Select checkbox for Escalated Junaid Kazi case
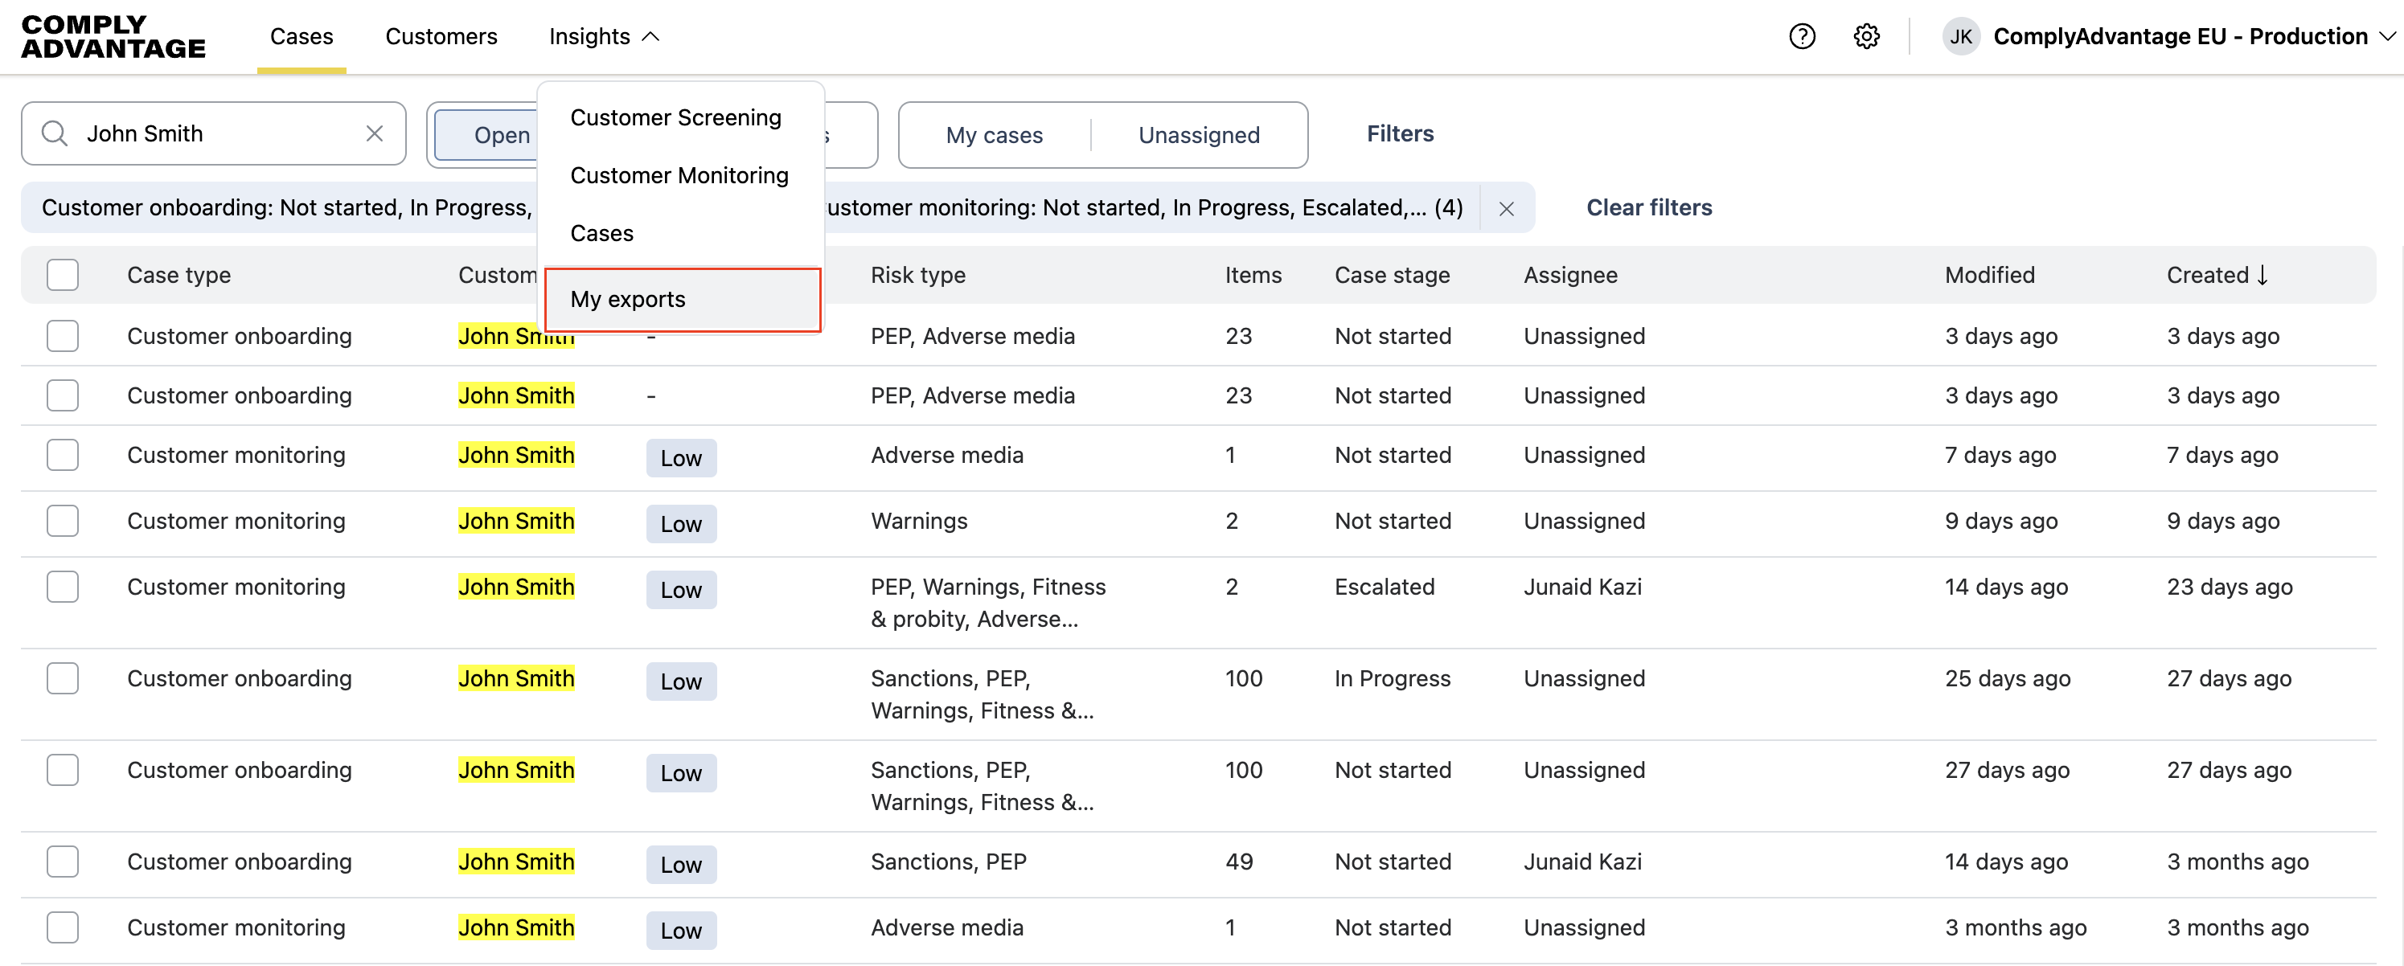2404x966 pixels. pyautogui.click(x=63, y=587)
